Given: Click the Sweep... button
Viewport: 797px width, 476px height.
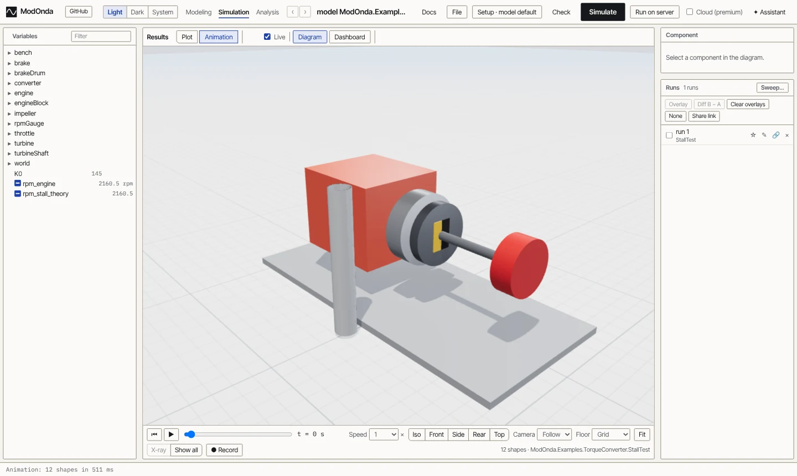Looking at the screenshot, I should tap(772, 87).
